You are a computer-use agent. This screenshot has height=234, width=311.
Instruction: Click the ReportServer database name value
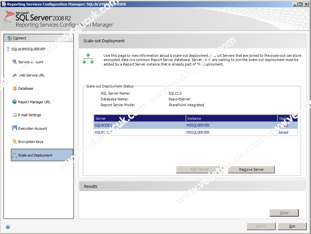(180, 99)
